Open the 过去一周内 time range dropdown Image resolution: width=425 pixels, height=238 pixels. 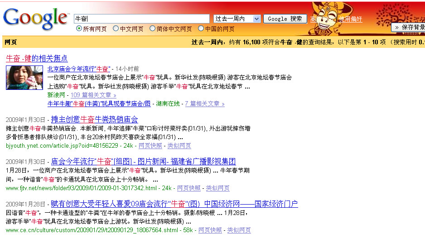coord(237,19)
